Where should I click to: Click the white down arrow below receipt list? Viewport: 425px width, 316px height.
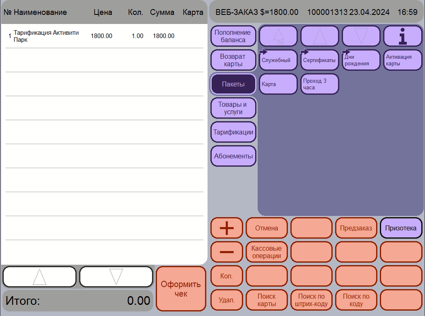tap(116, 277)
